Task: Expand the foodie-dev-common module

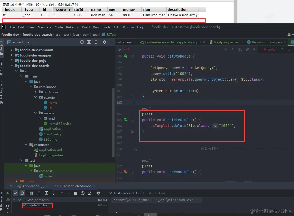Action: point(12,50)
